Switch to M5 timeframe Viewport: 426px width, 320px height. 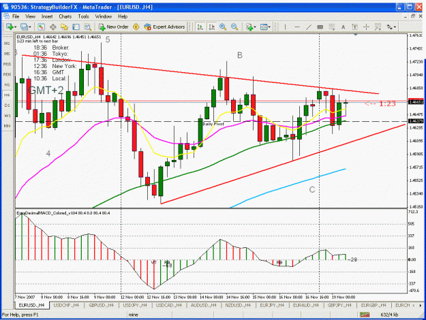tap(7, 54)
